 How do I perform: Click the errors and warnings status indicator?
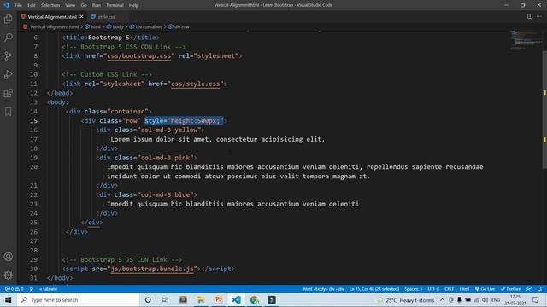[14, 289]
